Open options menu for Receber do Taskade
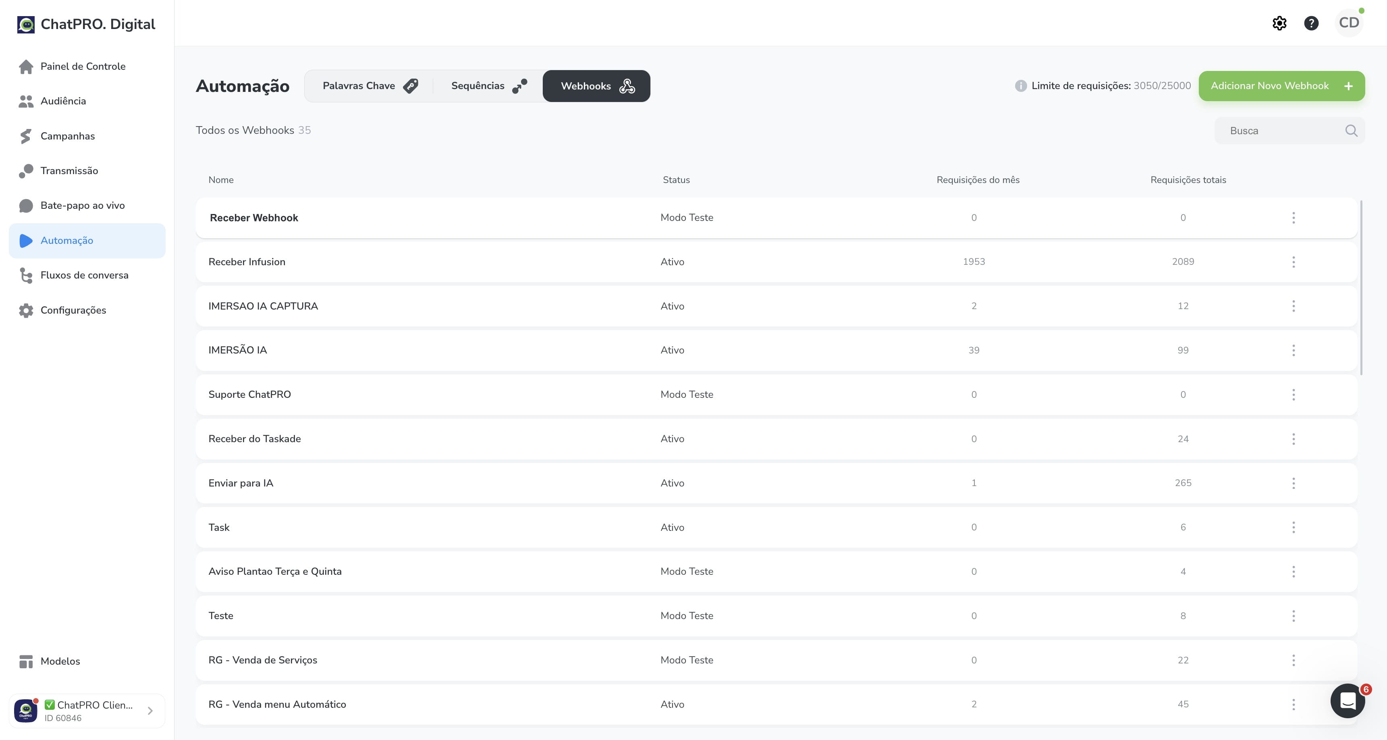This screenshot has height=740, width=1387. [x=1294, y=439]
